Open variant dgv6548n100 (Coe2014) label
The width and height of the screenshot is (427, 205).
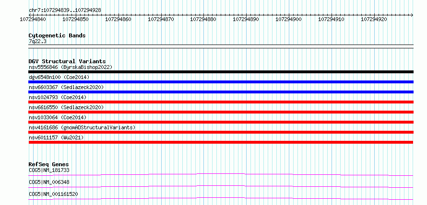59,77
